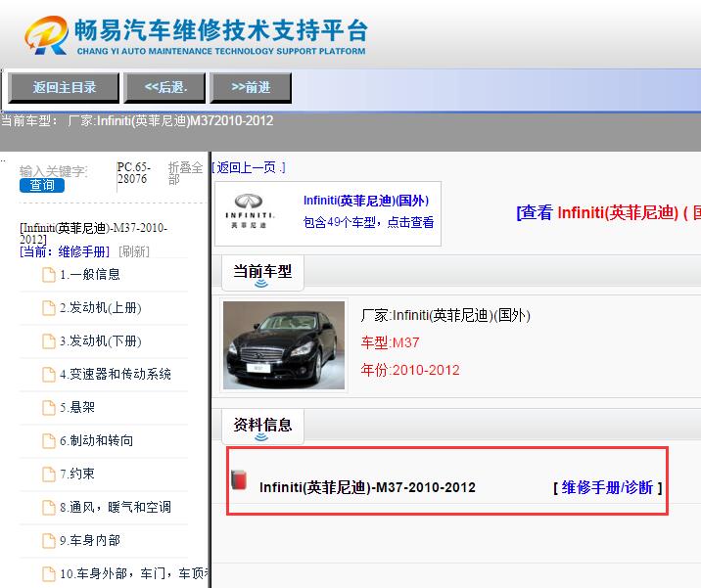Click the folder icon next to 2.发动机(上册)
Image resolution: width=701 pixels, height=588 pixels.
point(49,308)
